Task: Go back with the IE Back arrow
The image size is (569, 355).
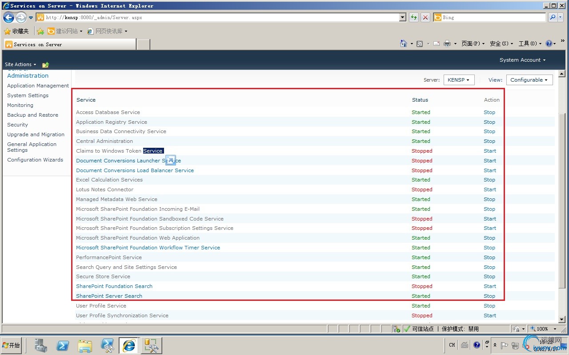Action: coord(8,17)
